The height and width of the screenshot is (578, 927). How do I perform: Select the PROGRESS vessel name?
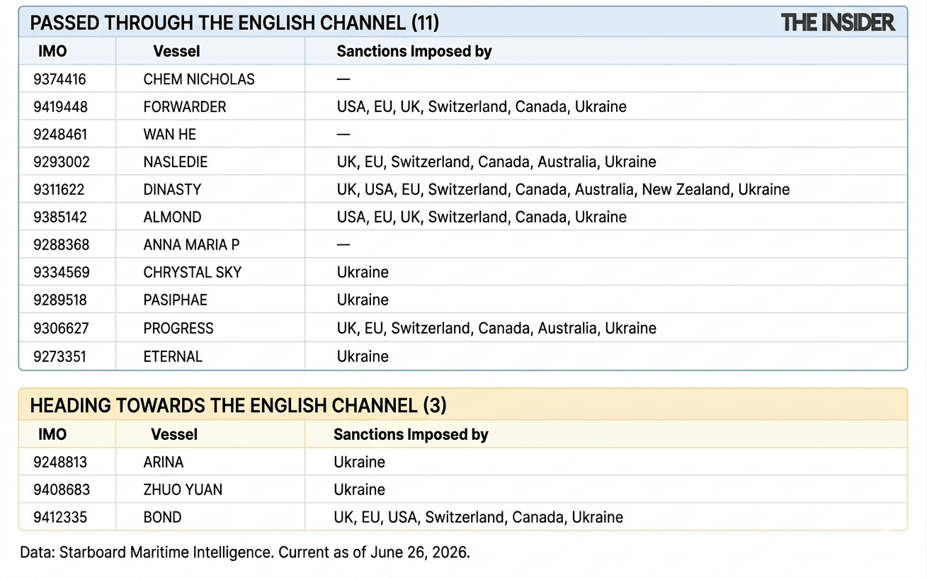pyautogui.click(x=178, y=329)
